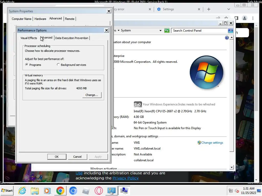Click the Control Panel refresh icon

[x=167, y=31]
